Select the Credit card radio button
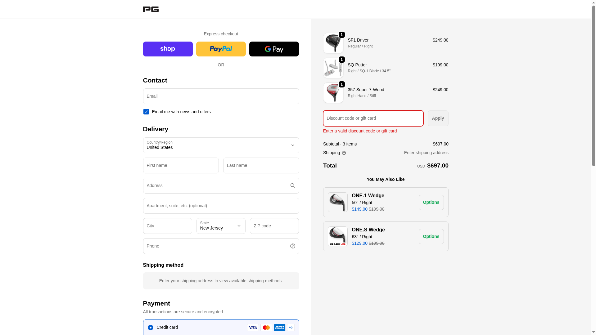 151,328
